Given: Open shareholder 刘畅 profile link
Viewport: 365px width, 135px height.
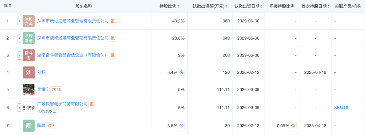Looking at the screenshot, I should coord(42,72).
